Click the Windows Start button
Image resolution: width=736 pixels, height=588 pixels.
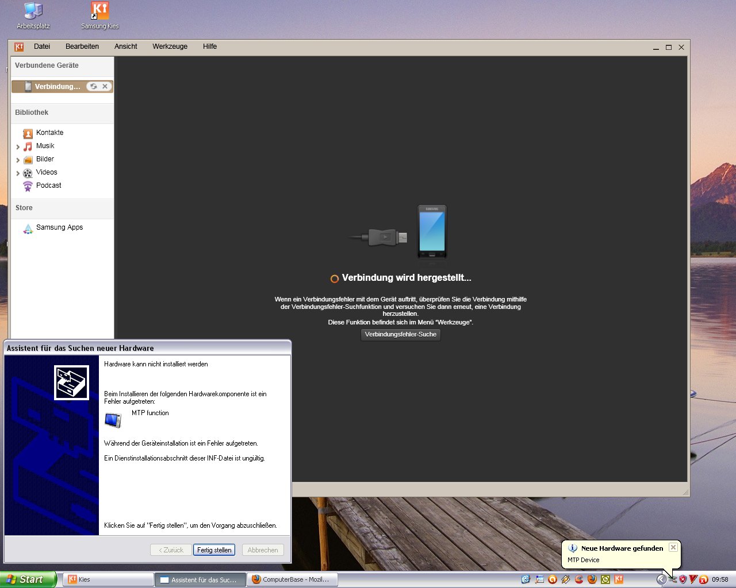(28, 579)
